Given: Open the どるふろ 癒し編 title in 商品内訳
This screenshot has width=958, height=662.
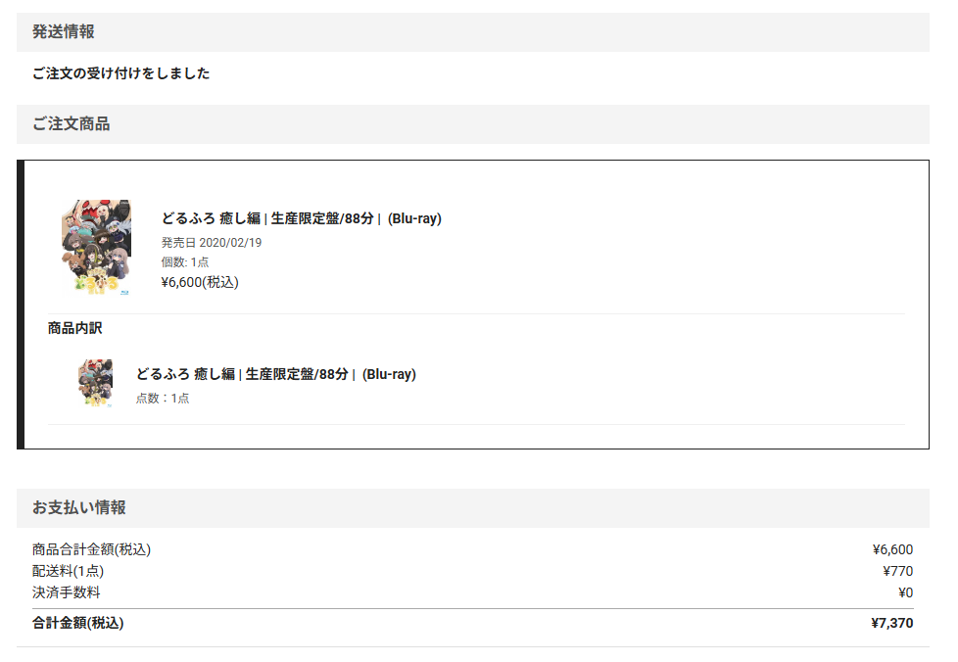Looking at the screenshot, I should [x=275, y=374].
